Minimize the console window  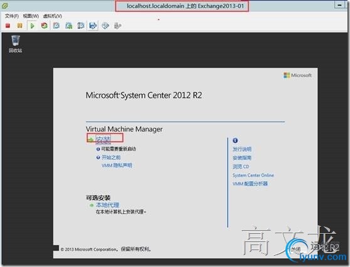tap(339, 5)
